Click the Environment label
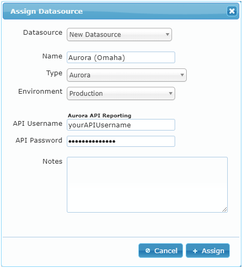243x270 pixels. tap(40, 92)
